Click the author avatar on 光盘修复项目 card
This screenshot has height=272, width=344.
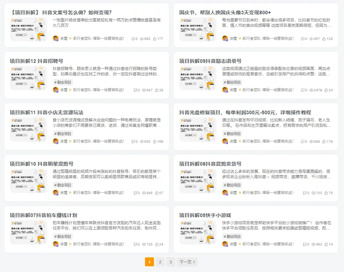click(x=224, y=141)
